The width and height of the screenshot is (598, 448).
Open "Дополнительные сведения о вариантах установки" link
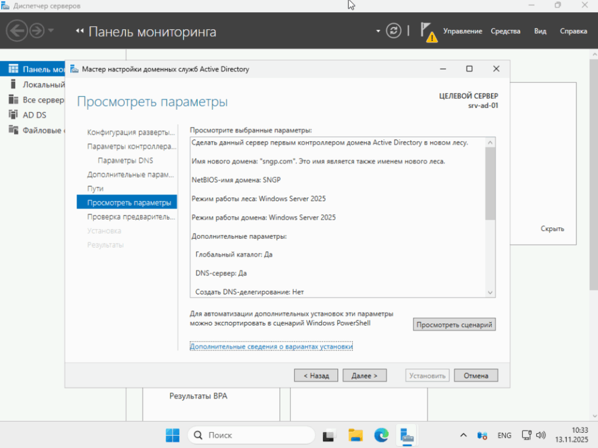pyautogui.click(x=271, y=346)
